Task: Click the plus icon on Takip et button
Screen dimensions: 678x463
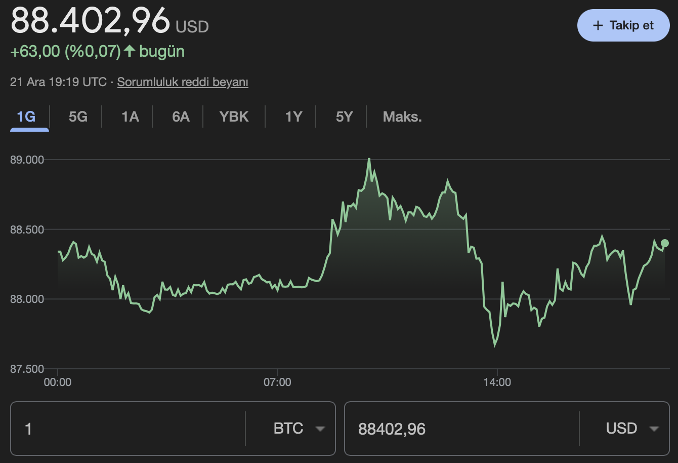Action: coord(598,25)
